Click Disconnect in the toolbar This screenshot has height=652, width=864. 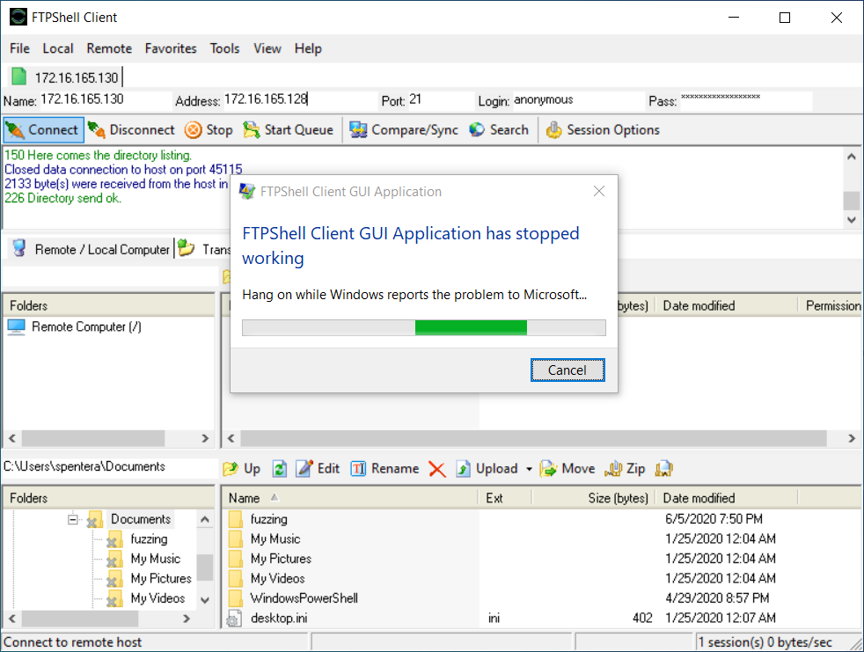(x=131, y=130)
